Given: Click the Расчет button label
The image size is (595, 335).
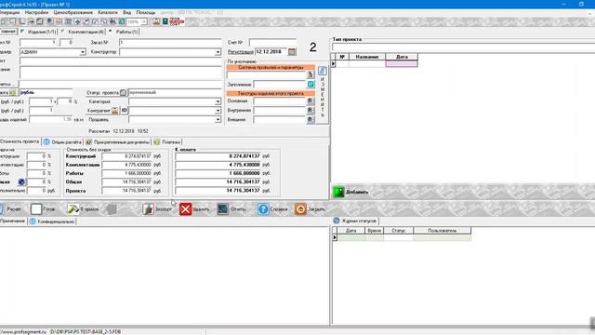Looking at the screenshot, I should tap(14, 209).
